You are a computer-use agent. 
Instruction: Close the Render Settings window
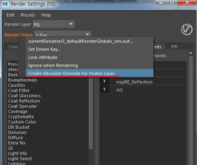point(187,3)
